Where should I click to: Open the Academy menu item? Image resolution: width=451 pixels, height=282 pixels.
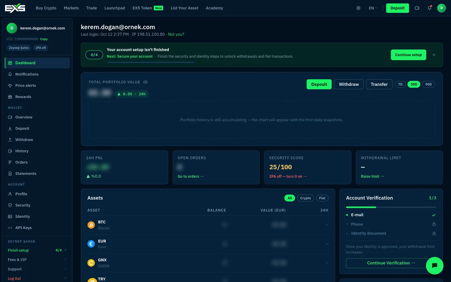click(215, 8)
